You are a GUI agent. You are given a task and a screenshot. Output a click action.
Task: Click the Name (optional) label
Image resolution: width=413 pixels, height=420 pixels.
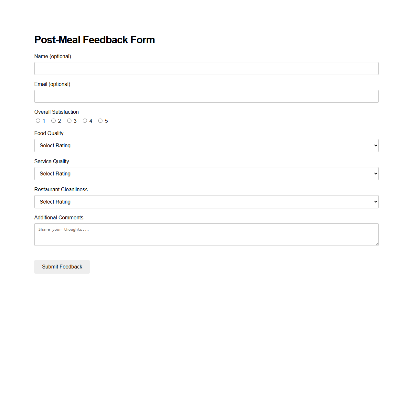(x=53, y=56)
